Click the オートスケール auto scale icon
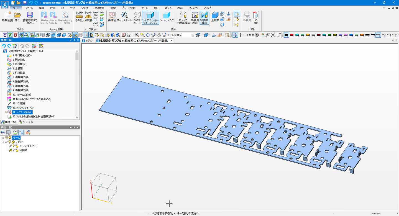The width and height of the screenshot is (399, 216). pyautogui.click(x=124, y=17)
